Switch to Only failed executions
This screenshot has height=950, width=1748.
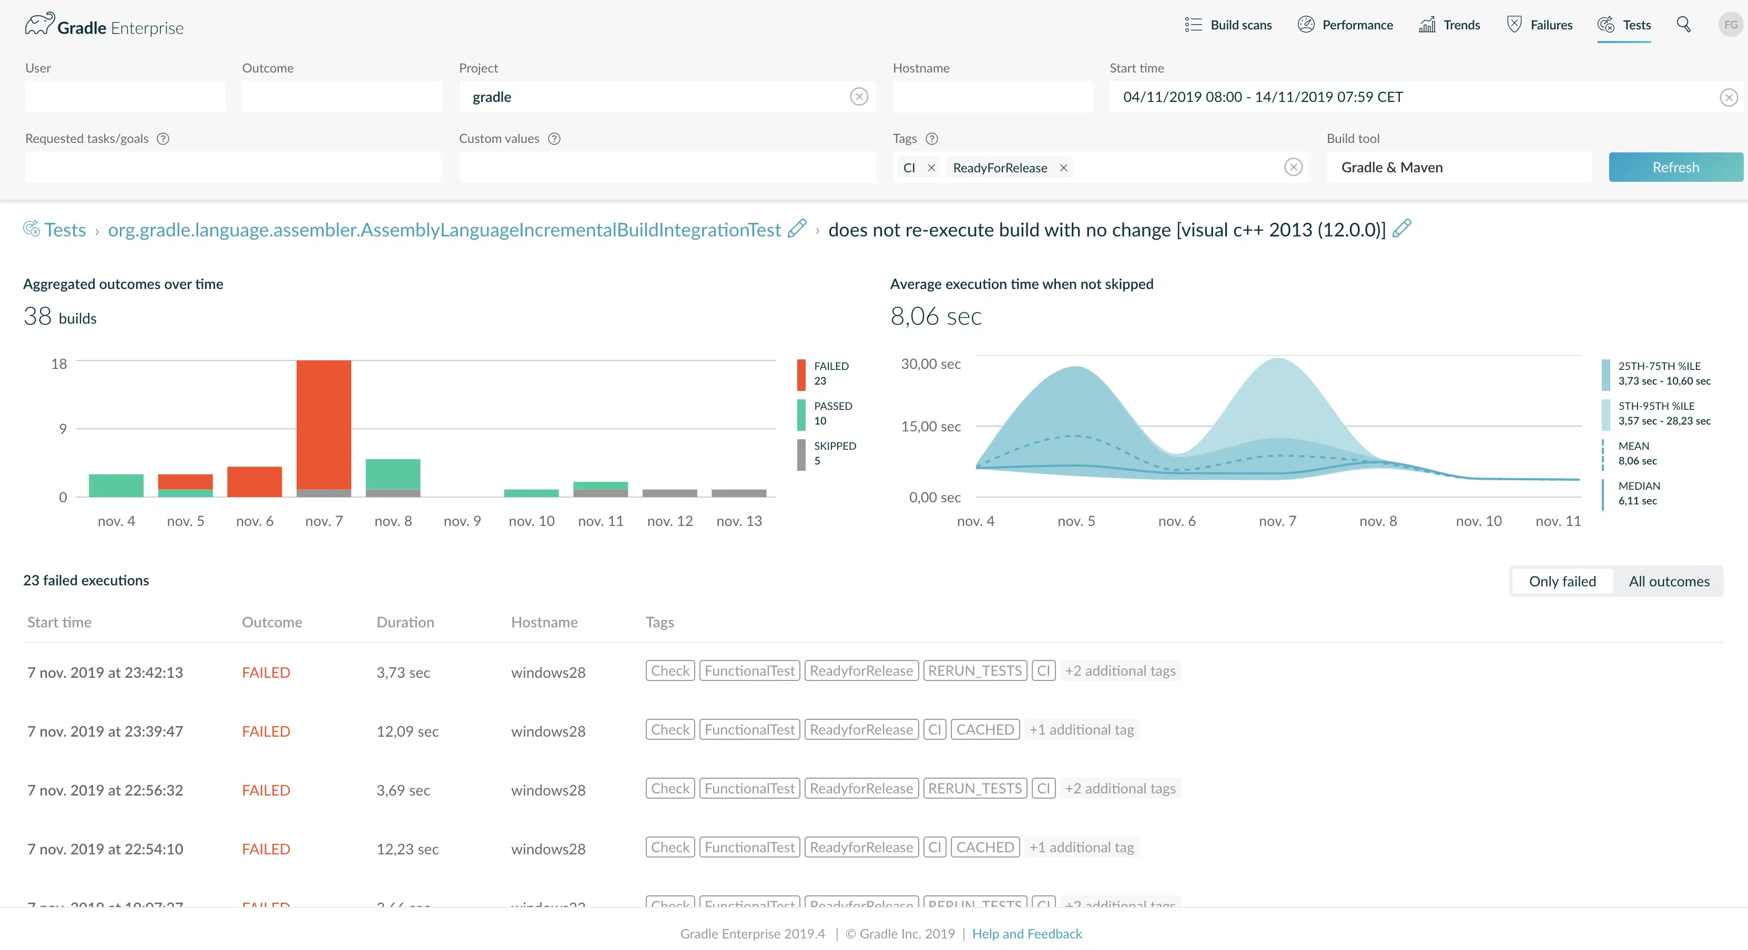point(1562,581)
